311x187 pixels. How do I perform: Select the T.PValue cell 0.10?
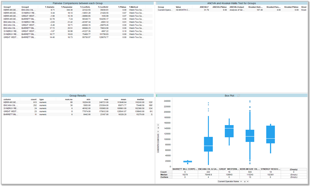pyautogui.click(x=124, y=31)
